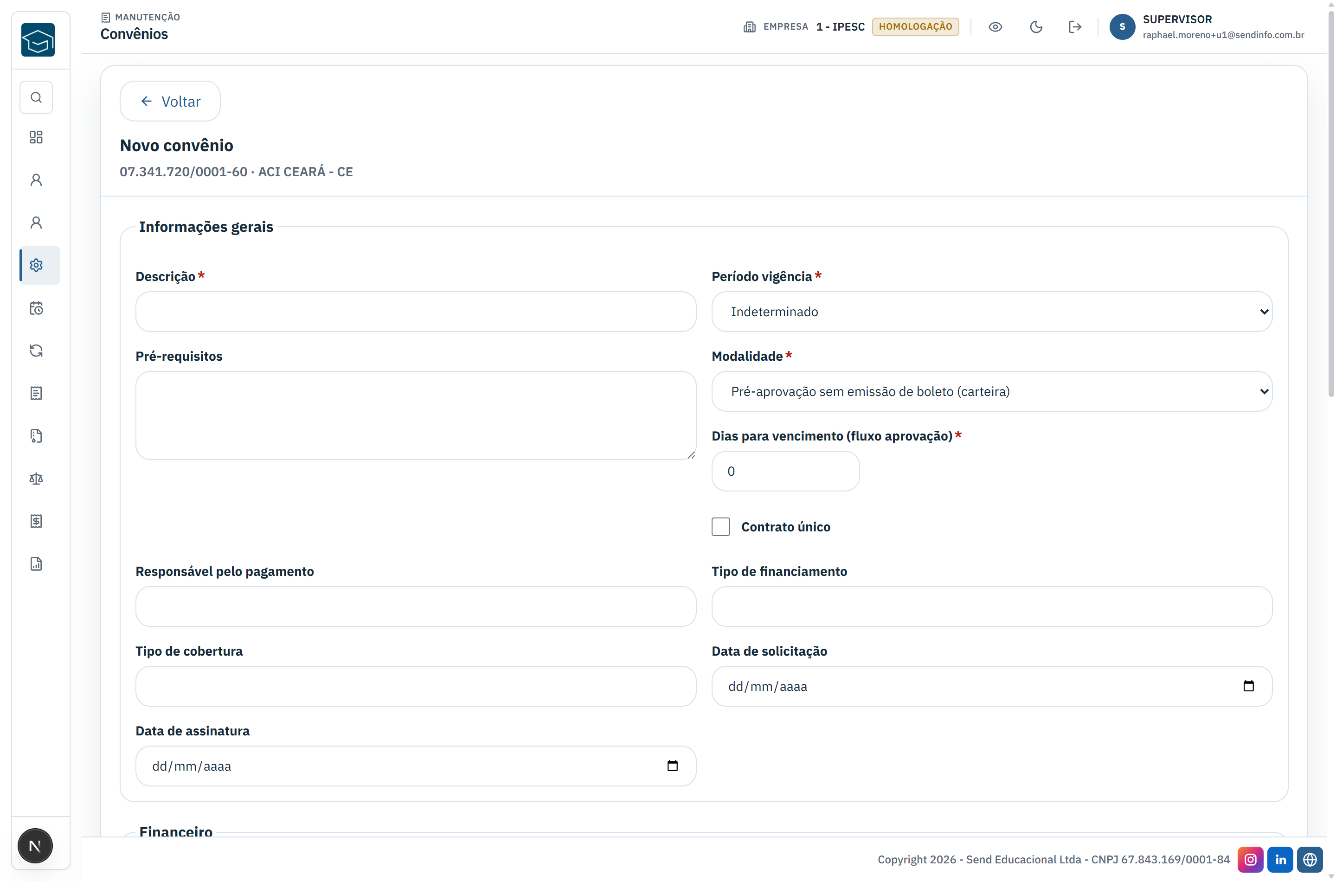1336x881 pixels.
Task: Click the document branch sidebar icon
Action: (36, 436)
